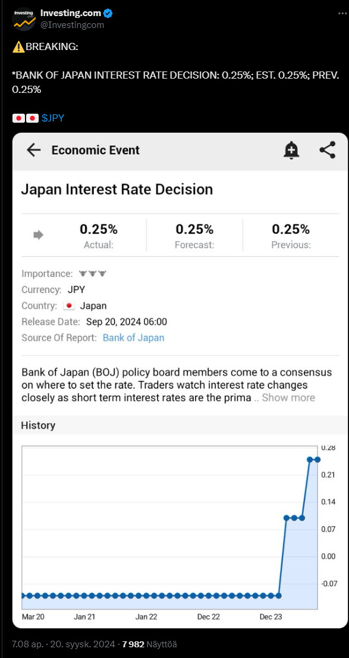Click the Japan flag next to Country
349x658 pixels.
point(69,305)
